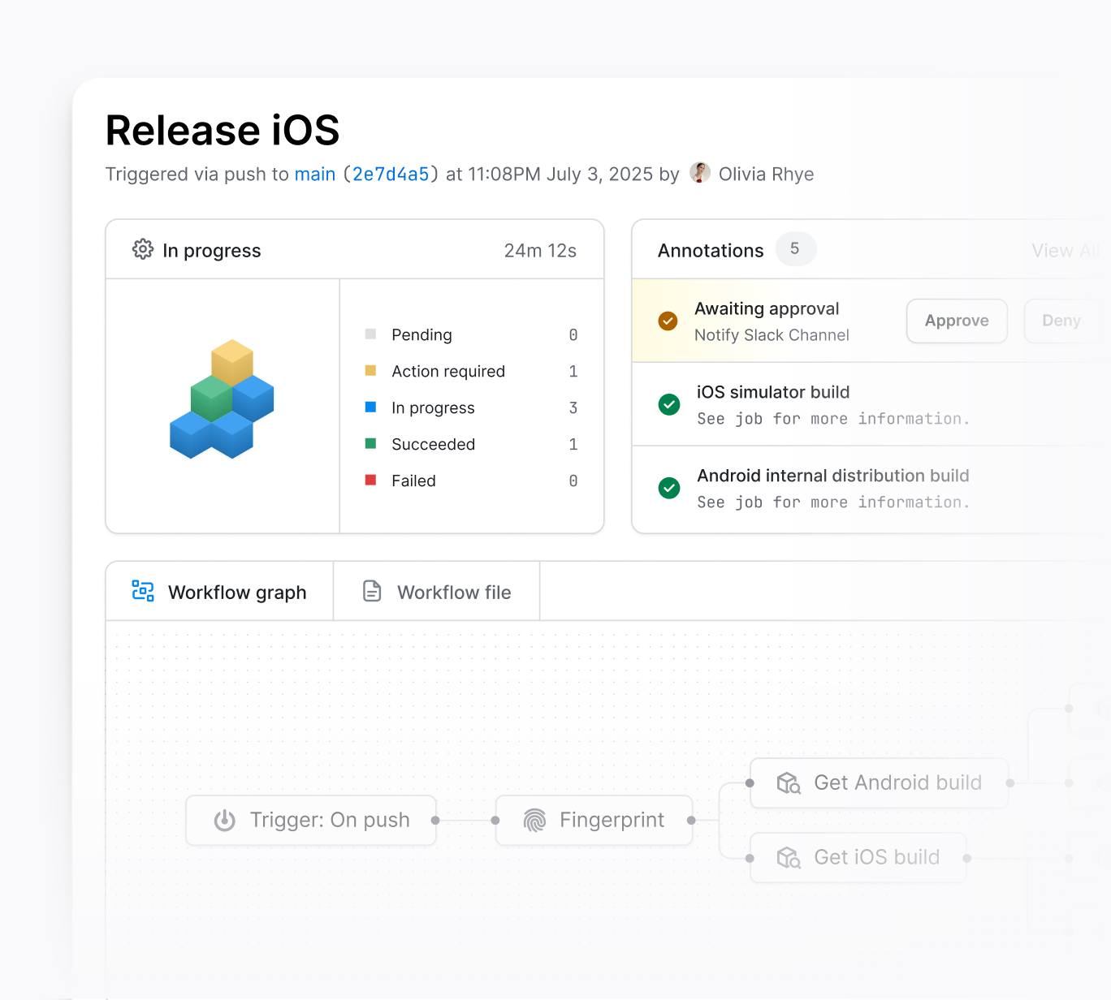Viewport: 1111px width, 1000px height.
Task: Click the green check beside iOS simulator build
Action: click(668, 404)
